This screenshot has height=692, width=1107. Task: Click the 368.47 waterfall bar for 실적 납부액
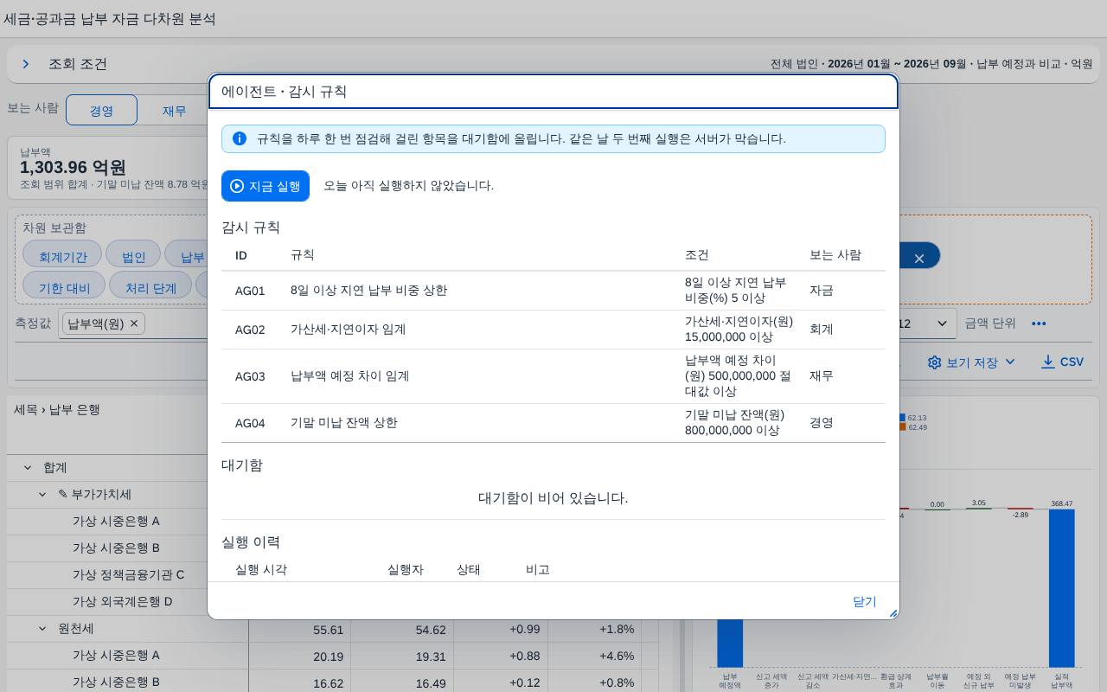[1061, 588]
